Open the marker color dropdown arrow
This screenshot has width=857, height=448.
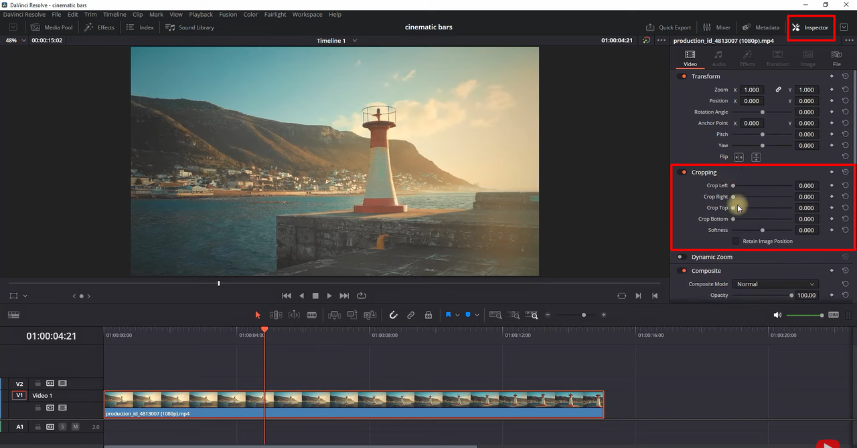point(477,315)
